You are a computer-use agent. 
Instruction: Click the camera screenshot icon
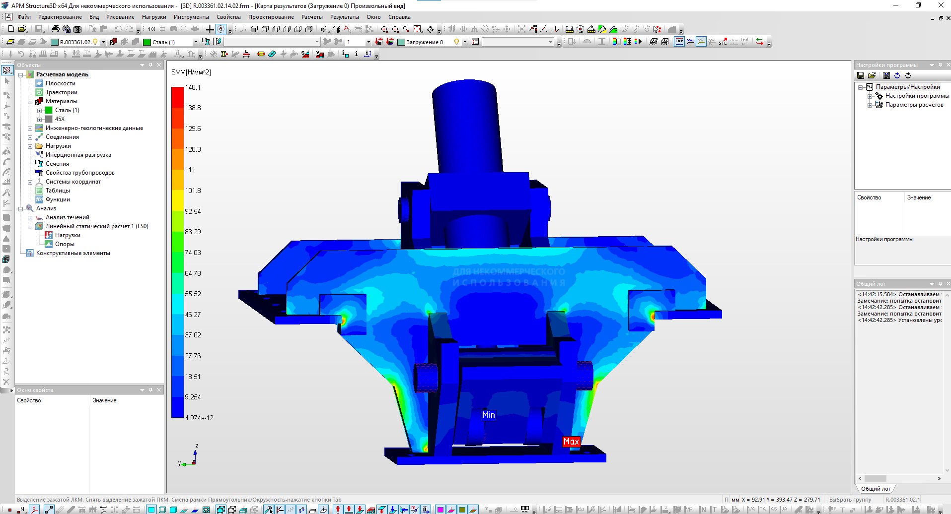click(77, 29)
